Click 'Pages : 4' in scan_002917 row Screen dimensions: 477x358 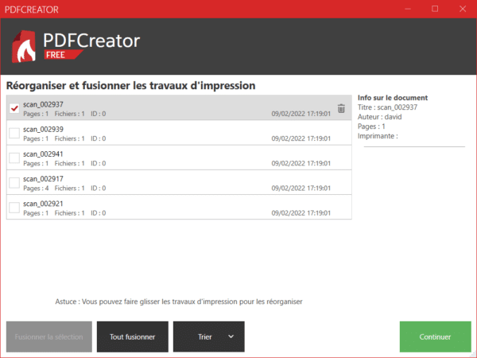36,188
